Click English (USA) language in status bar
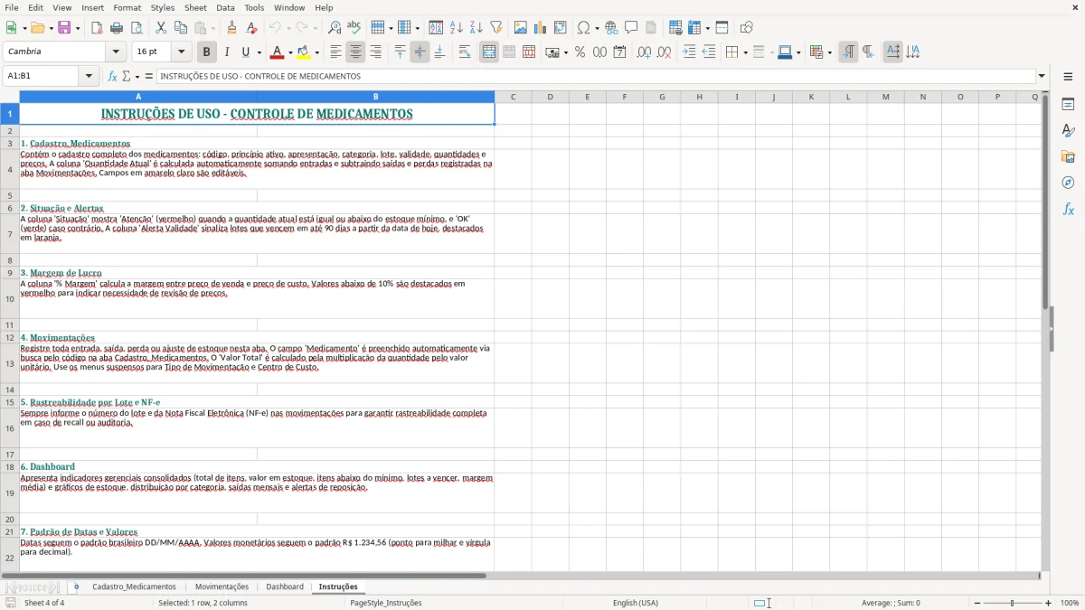Screen dimensions: 1085x610 tap(636, 603)
